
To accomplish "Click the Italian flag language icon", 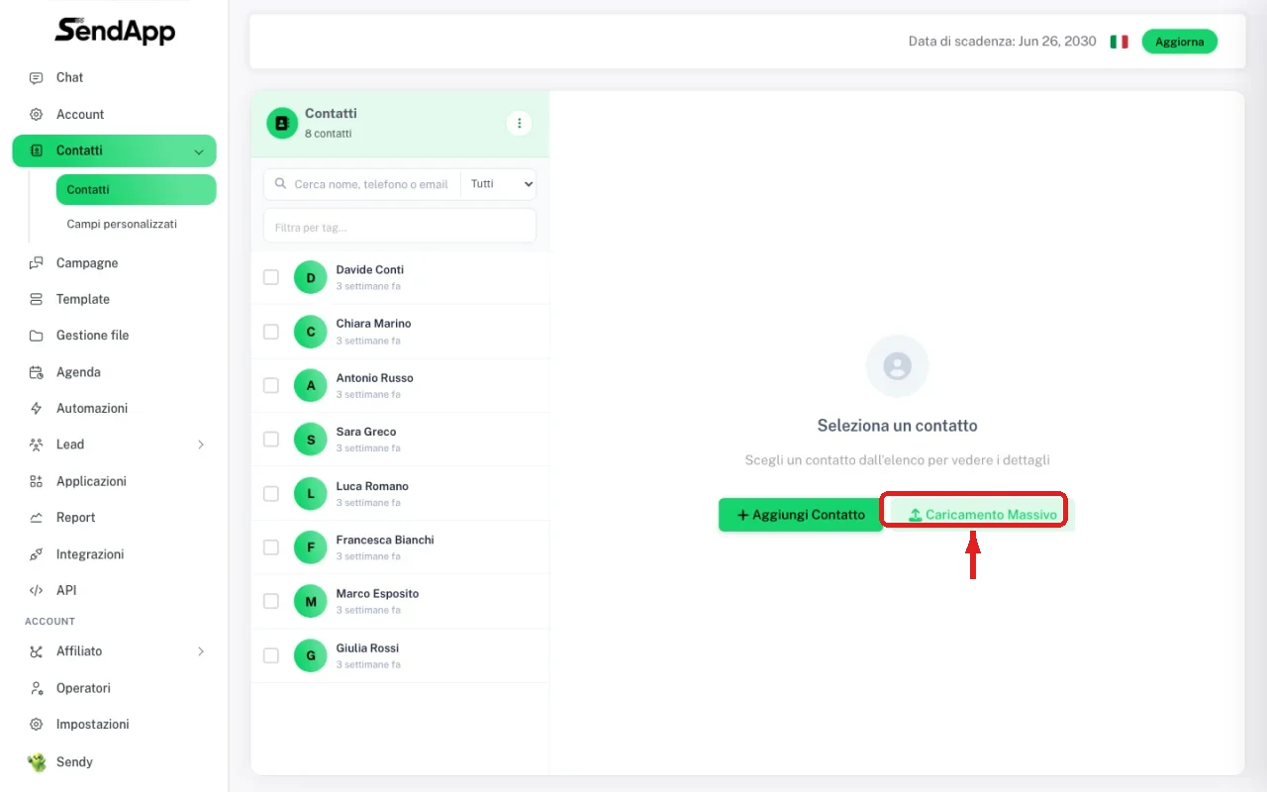I will [x=1119, y=42].
